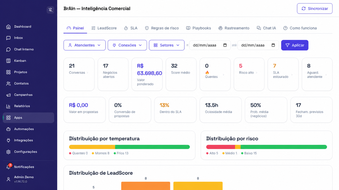Click the start date input field
The width and height of the screenshot is (339, 190).
pyautogui.click(x=210, y=45)
